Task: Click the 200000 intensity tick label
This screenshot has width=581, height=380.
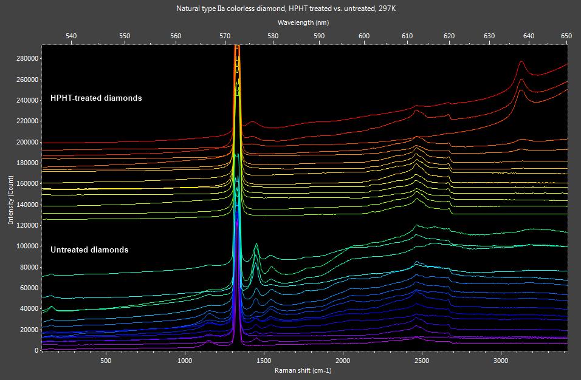Action: (27, 142)
